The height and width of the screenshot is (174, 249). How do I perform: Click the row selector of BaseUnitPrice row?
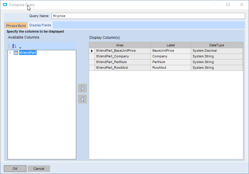pos(92,51)
